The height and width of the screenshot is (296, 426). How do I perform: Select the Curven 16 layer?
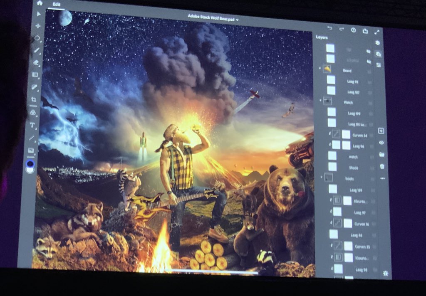[x=354, y=224]
